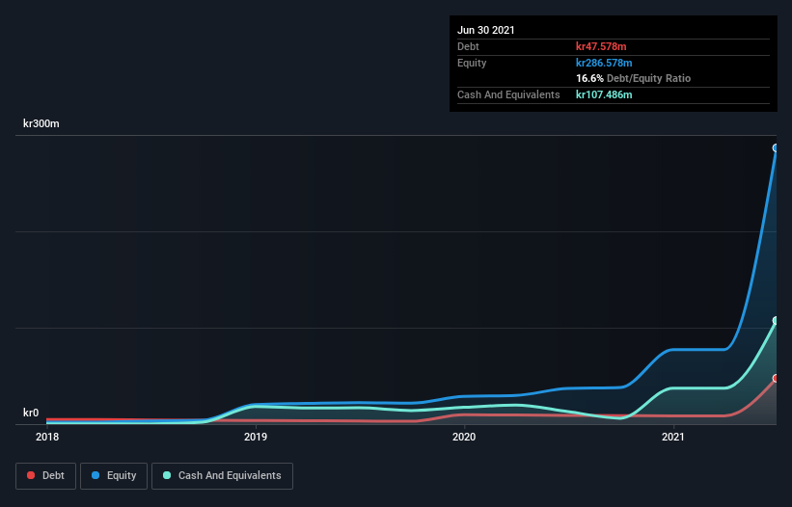Viewport: 792px width, 507px height.
Task: Click the Equity row label in tooltip
Action: 472,63
